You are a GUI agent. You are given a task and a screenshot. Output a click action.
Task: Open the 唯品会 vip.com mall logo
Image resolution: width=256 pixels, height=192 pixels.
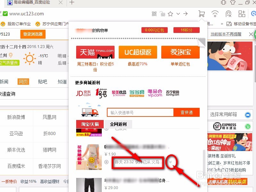pyautogui.click(x=155, y=93)
